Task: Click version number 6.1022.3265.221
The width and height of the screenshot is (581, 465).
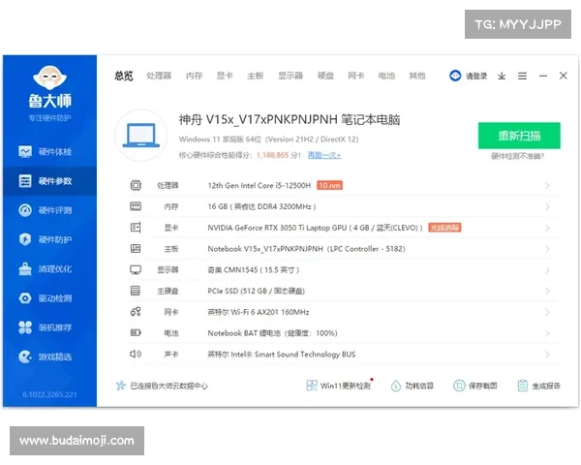Action: (x=49, y=394)
